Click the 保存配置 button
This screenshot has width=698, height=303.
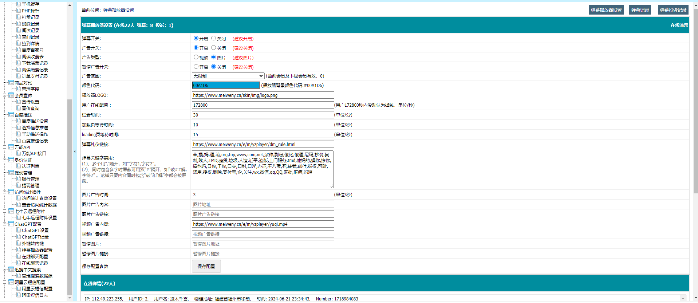pos(206,266)
